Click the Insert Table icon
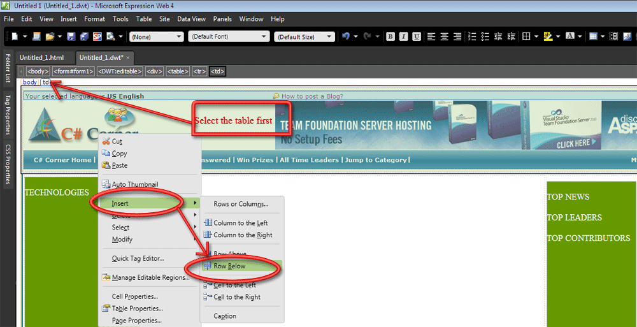This screenshot has height=327, width=637. tap(593, 36)
